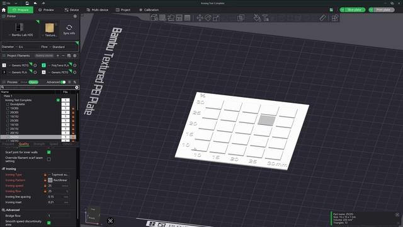Remove a filament with minus icon
This screenshot has height=227, width=403.
click(x=63, y=55)
